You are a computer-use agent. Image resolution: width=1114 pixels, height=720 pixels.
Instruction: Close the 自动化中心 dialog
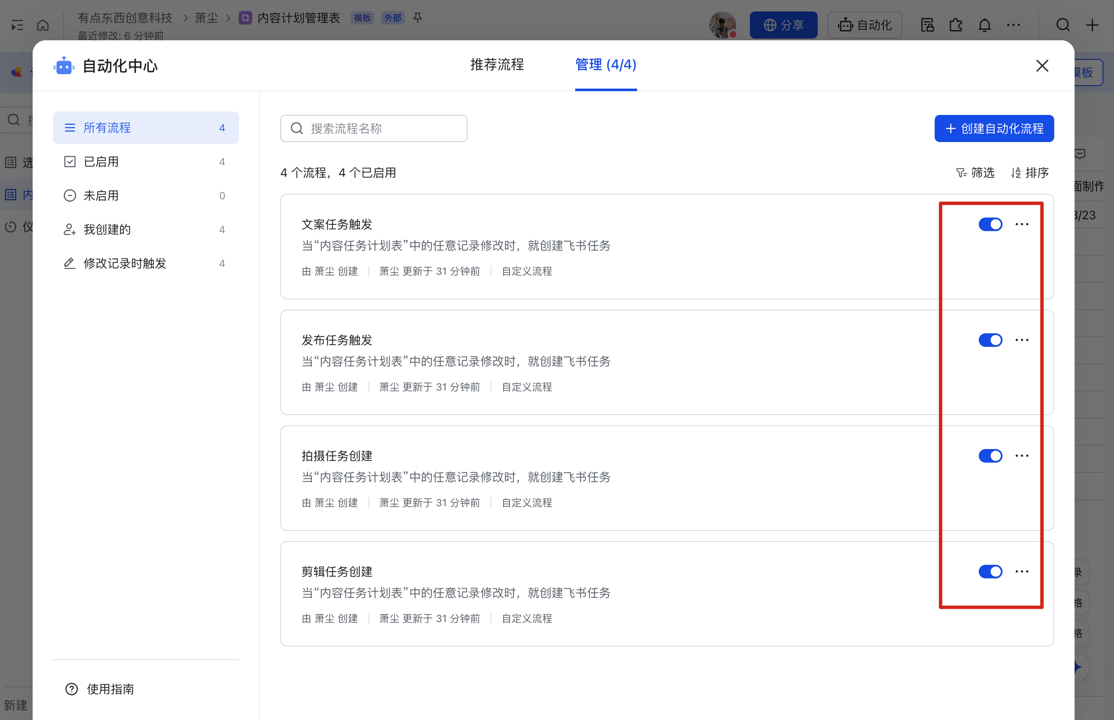pos(1042,66)
